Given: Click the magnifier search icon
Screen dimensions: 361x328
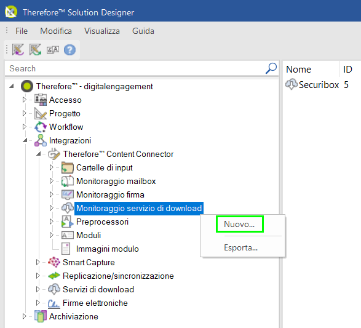Looking at the screenshot, I should [271, 68].
